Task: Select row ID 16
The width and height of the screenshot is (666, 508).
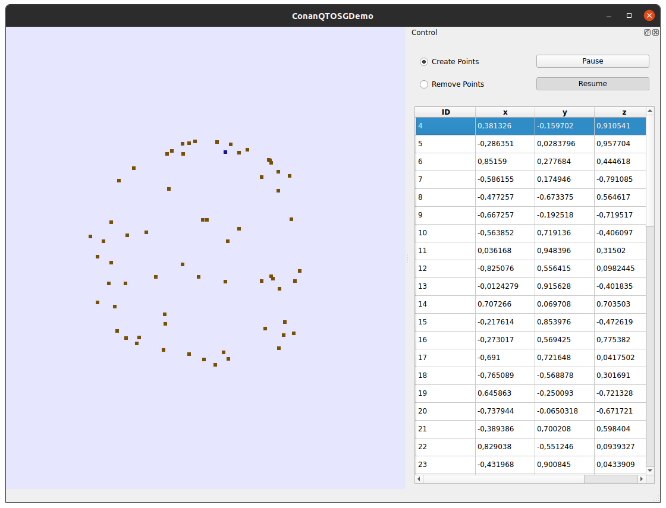Action: tap(445, 340)
